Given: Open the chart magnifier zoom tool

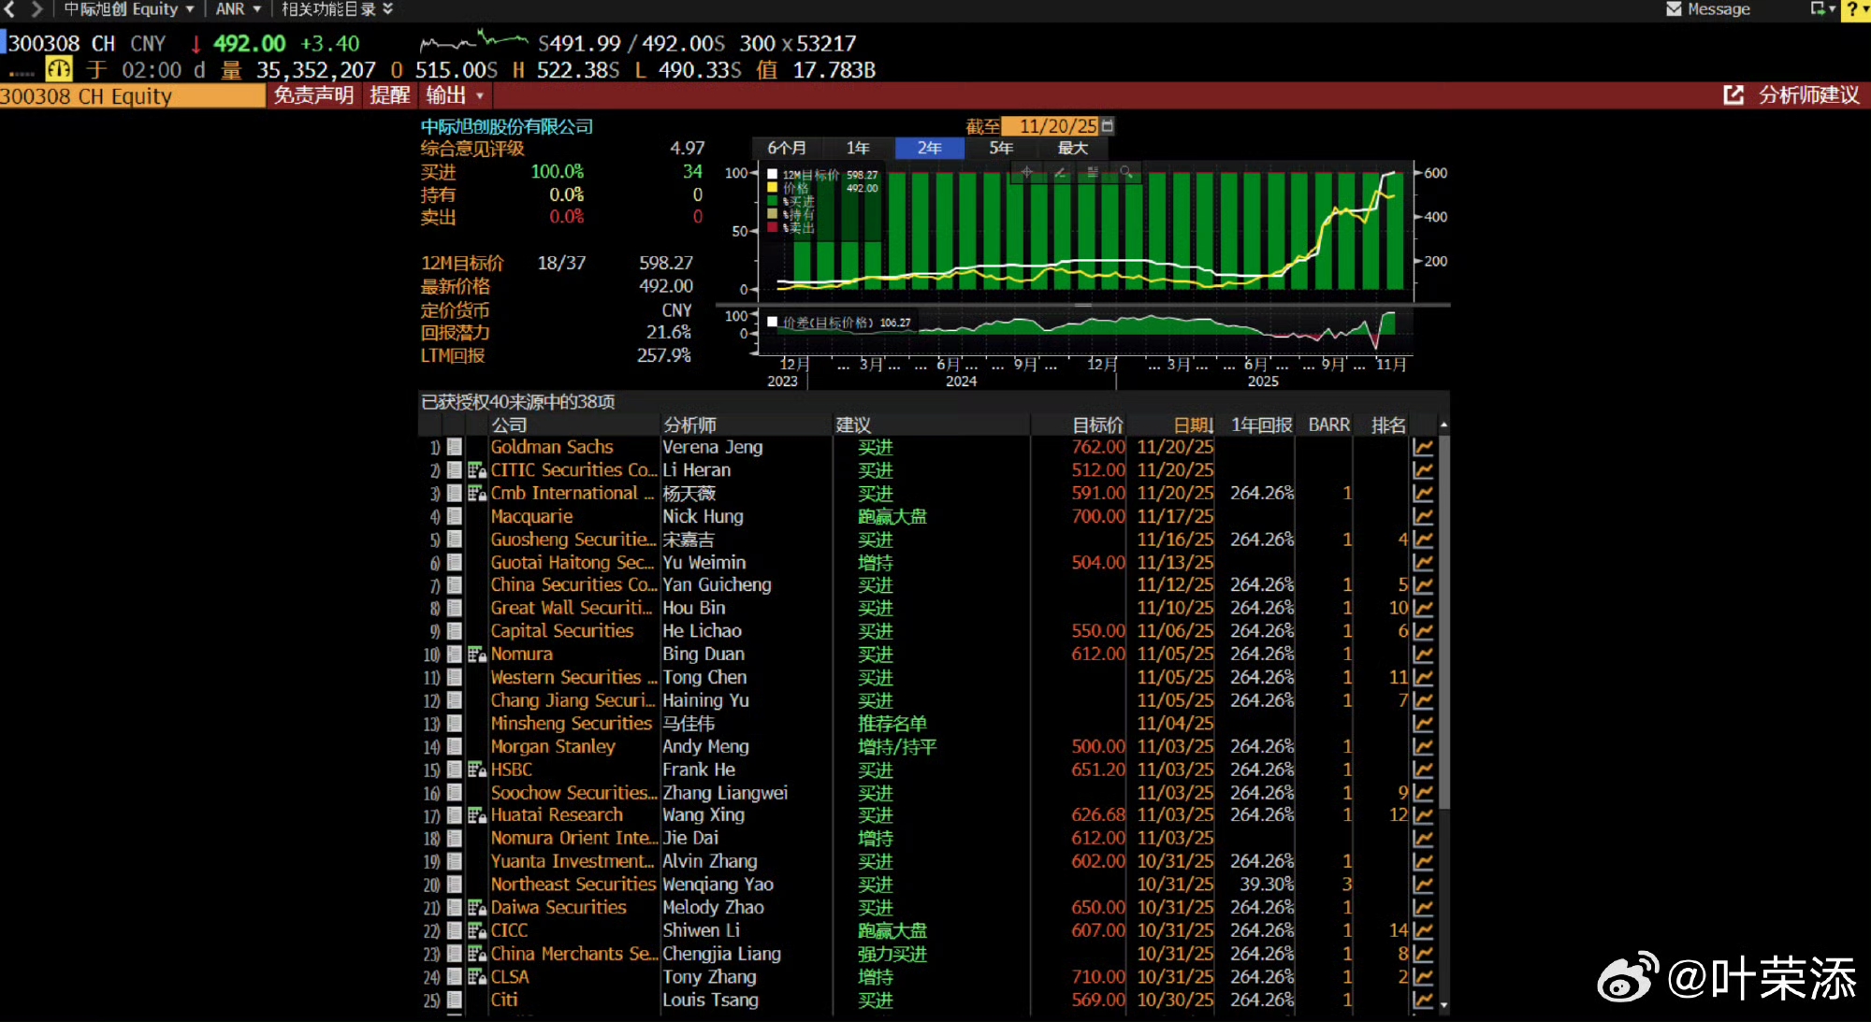Looking at the screenshot, I should coord(1126,172).
